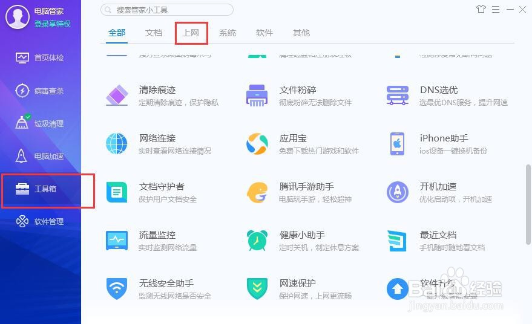Click the 开机加速 title text
The image size is (532, 324).
pyautogui.click(x=438, y=187)
